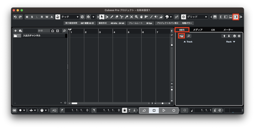Open the auto-scroll settings dropdown arrow

pyautogui.click(x=93, y=17)
